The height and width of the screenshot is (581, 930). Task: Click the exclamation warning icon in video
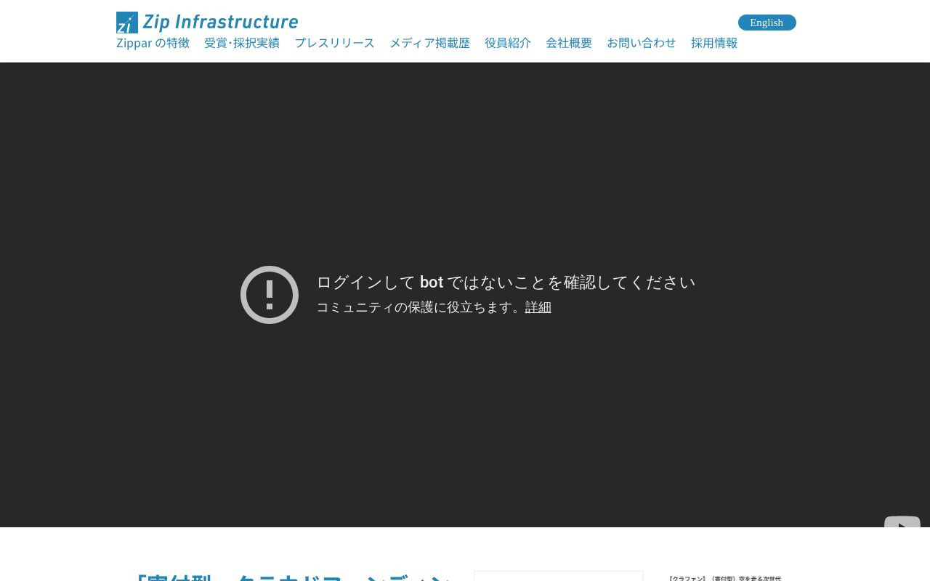pyautogui.click(x=270, y=295)
